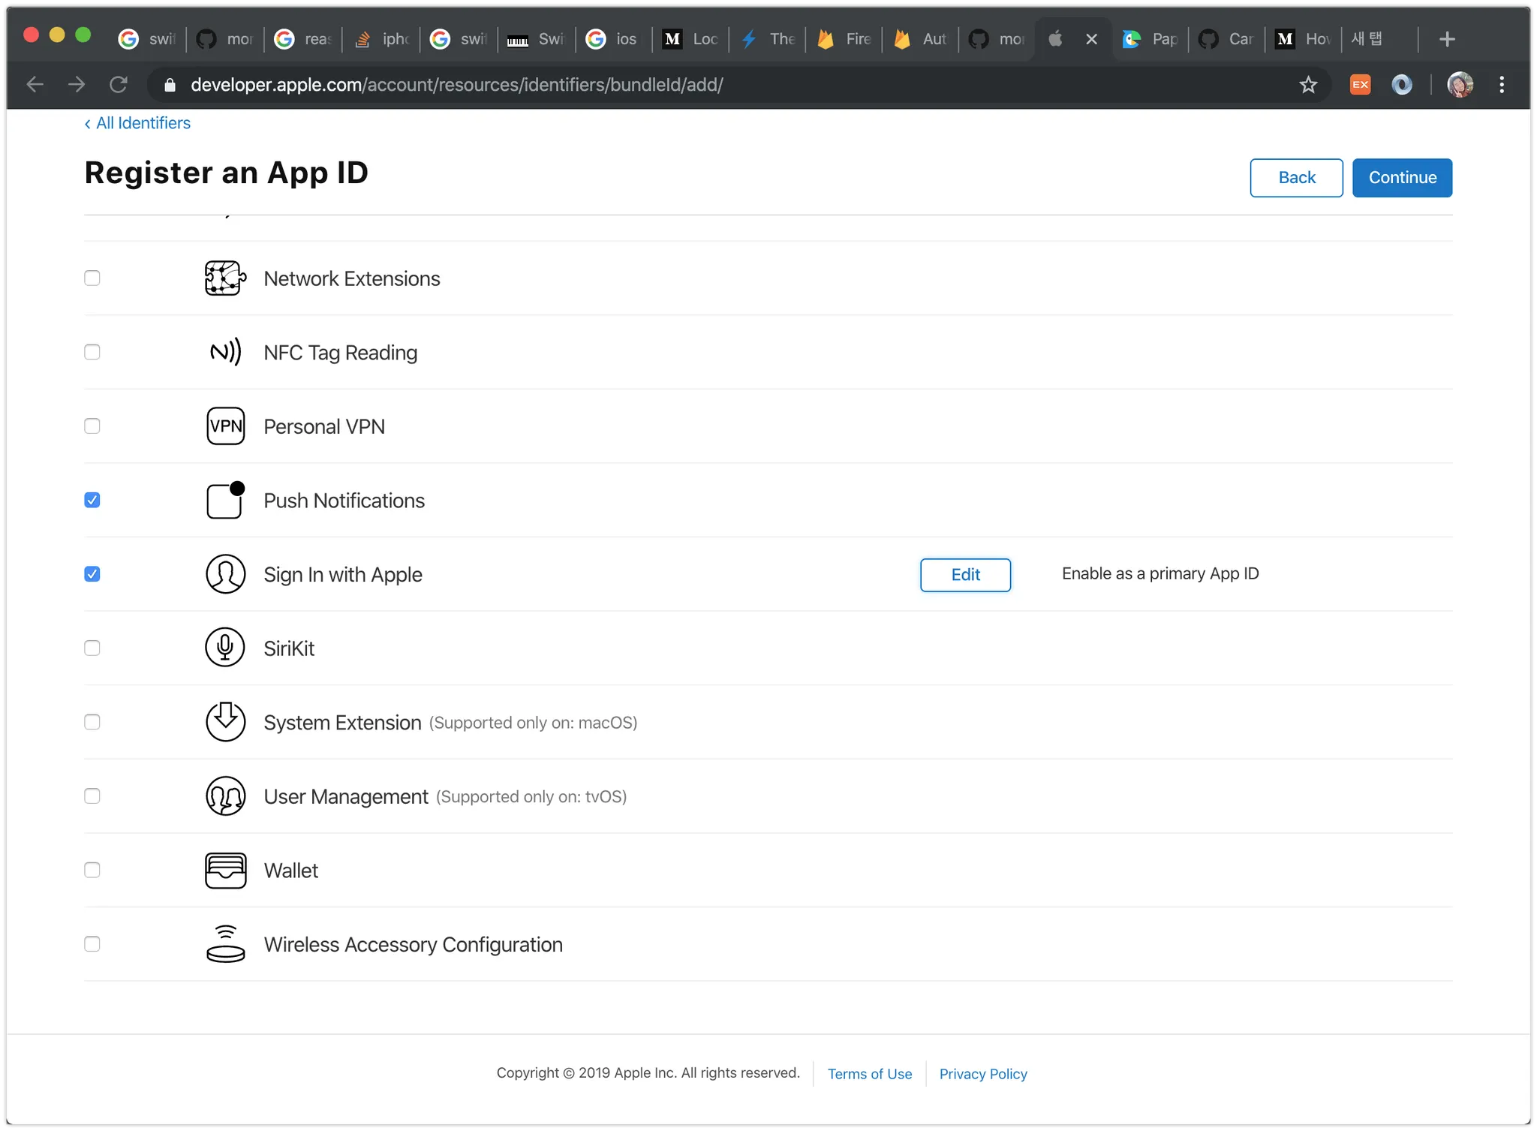
Task: Check the Wallet capability checkbox
Action: tap(92, 871)
